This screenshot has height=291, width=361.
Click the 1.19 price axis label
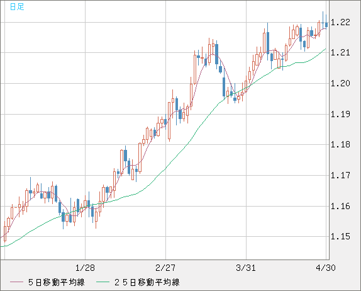click(x=340, y=114)
